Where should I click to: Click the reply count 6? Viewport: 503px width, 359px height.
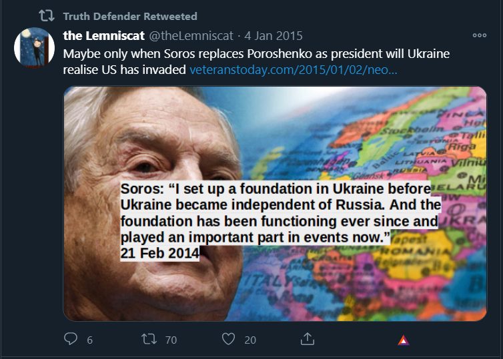[x=89, y=340]
